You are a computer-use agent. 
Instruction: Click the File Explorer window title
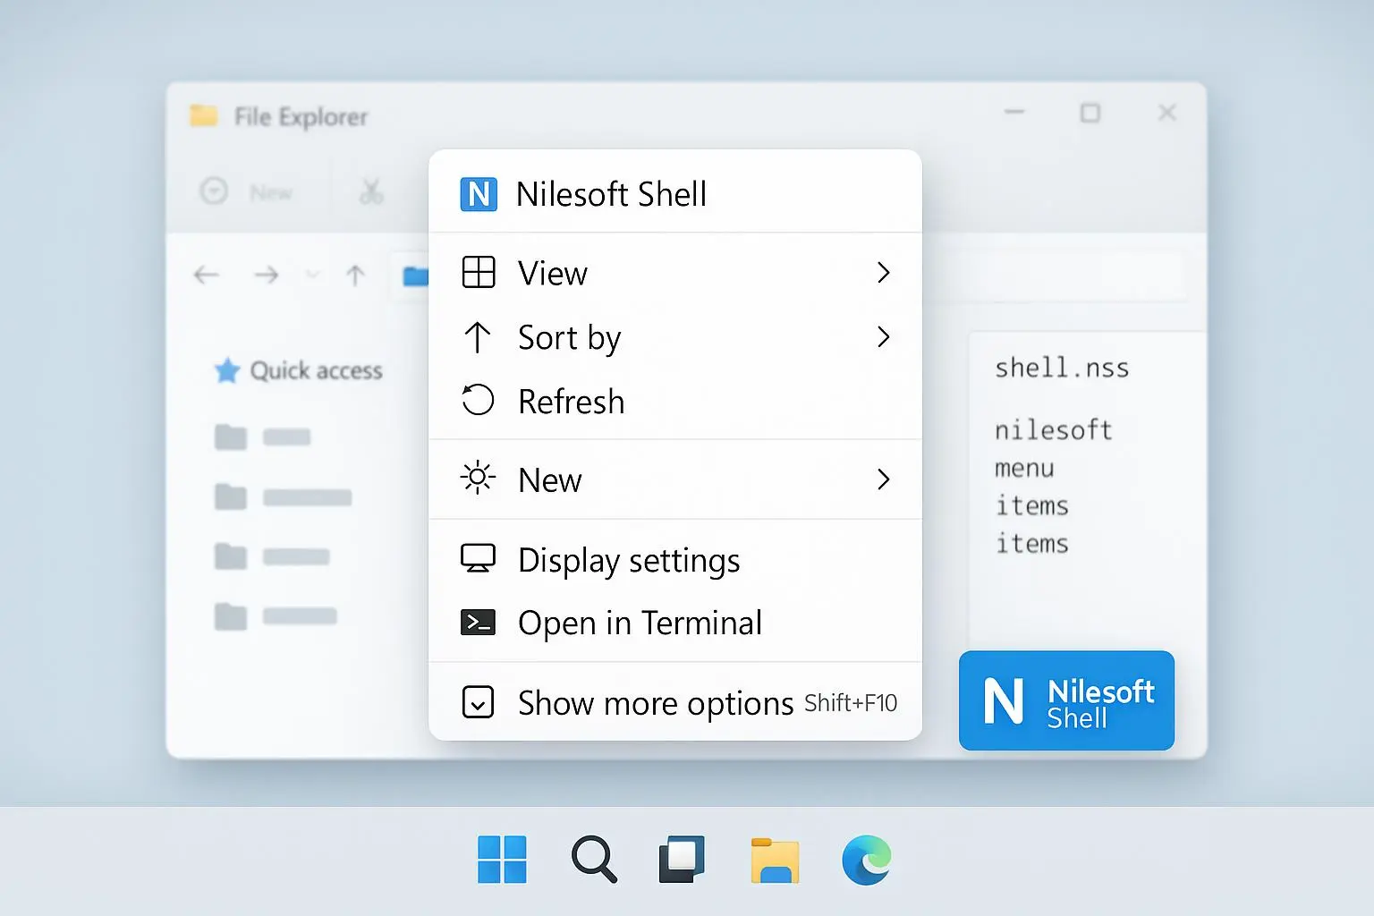[x=301, y=117]
